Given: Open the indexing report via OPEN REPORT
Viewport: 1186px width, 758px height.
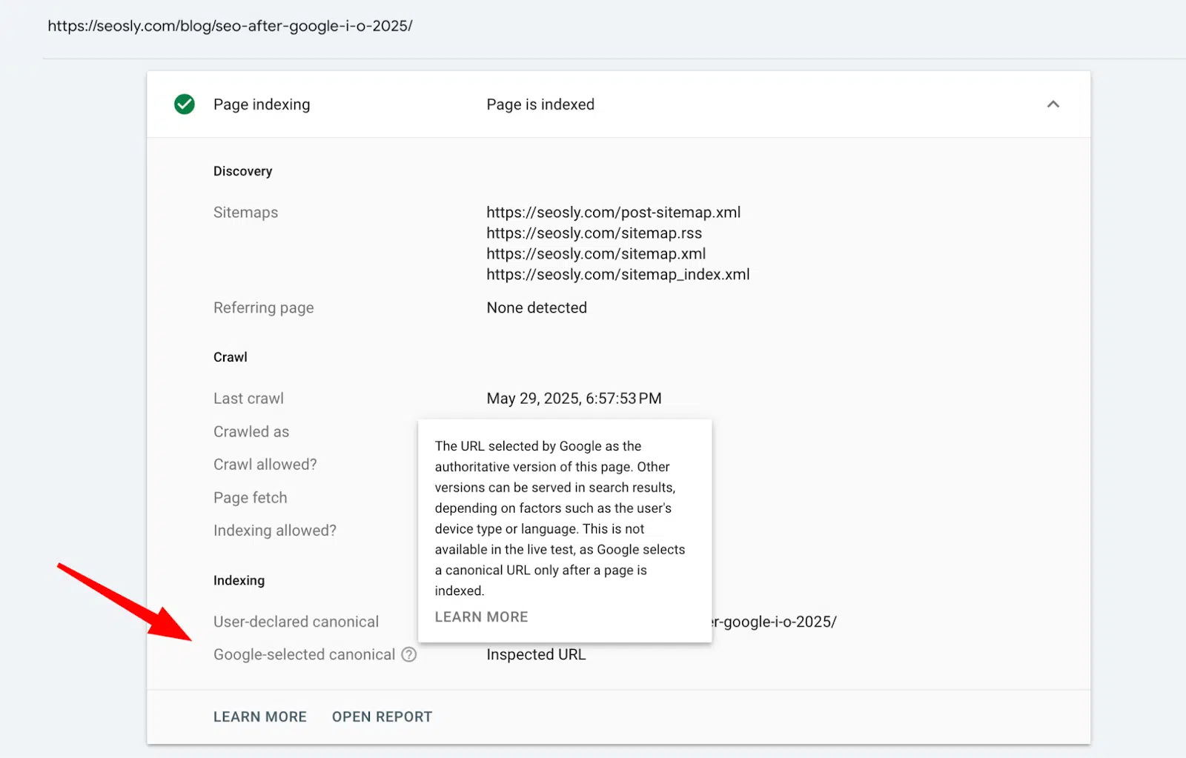Looking at the screenshot, I should (382, 717).
